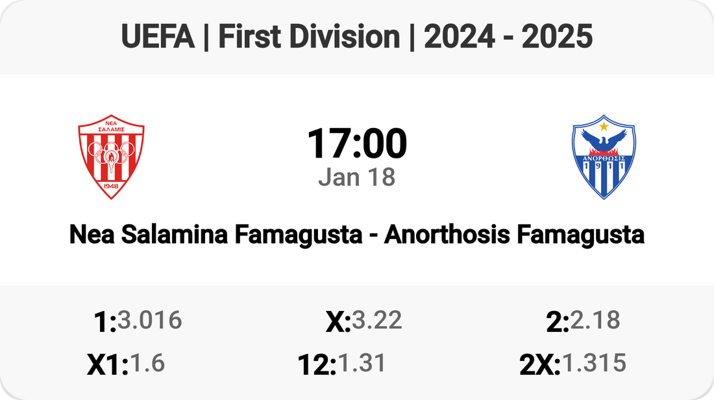This screenshot has width=714, height=400.
Task: Click the 2024 - 2025 season text
Action: tap(508, 38)
